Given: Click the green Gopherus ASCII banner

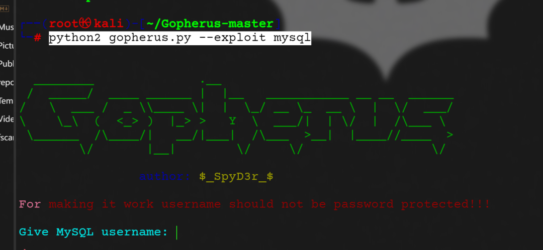Looking at the screenshot, I should point(236,117).
